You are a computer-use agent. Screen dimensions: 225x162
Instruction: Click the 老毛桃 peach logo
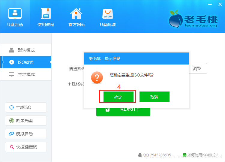coord(176,19)
